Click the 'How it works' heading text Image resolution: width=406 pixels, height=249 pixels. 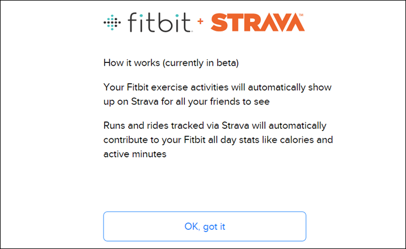pos(132,62)
